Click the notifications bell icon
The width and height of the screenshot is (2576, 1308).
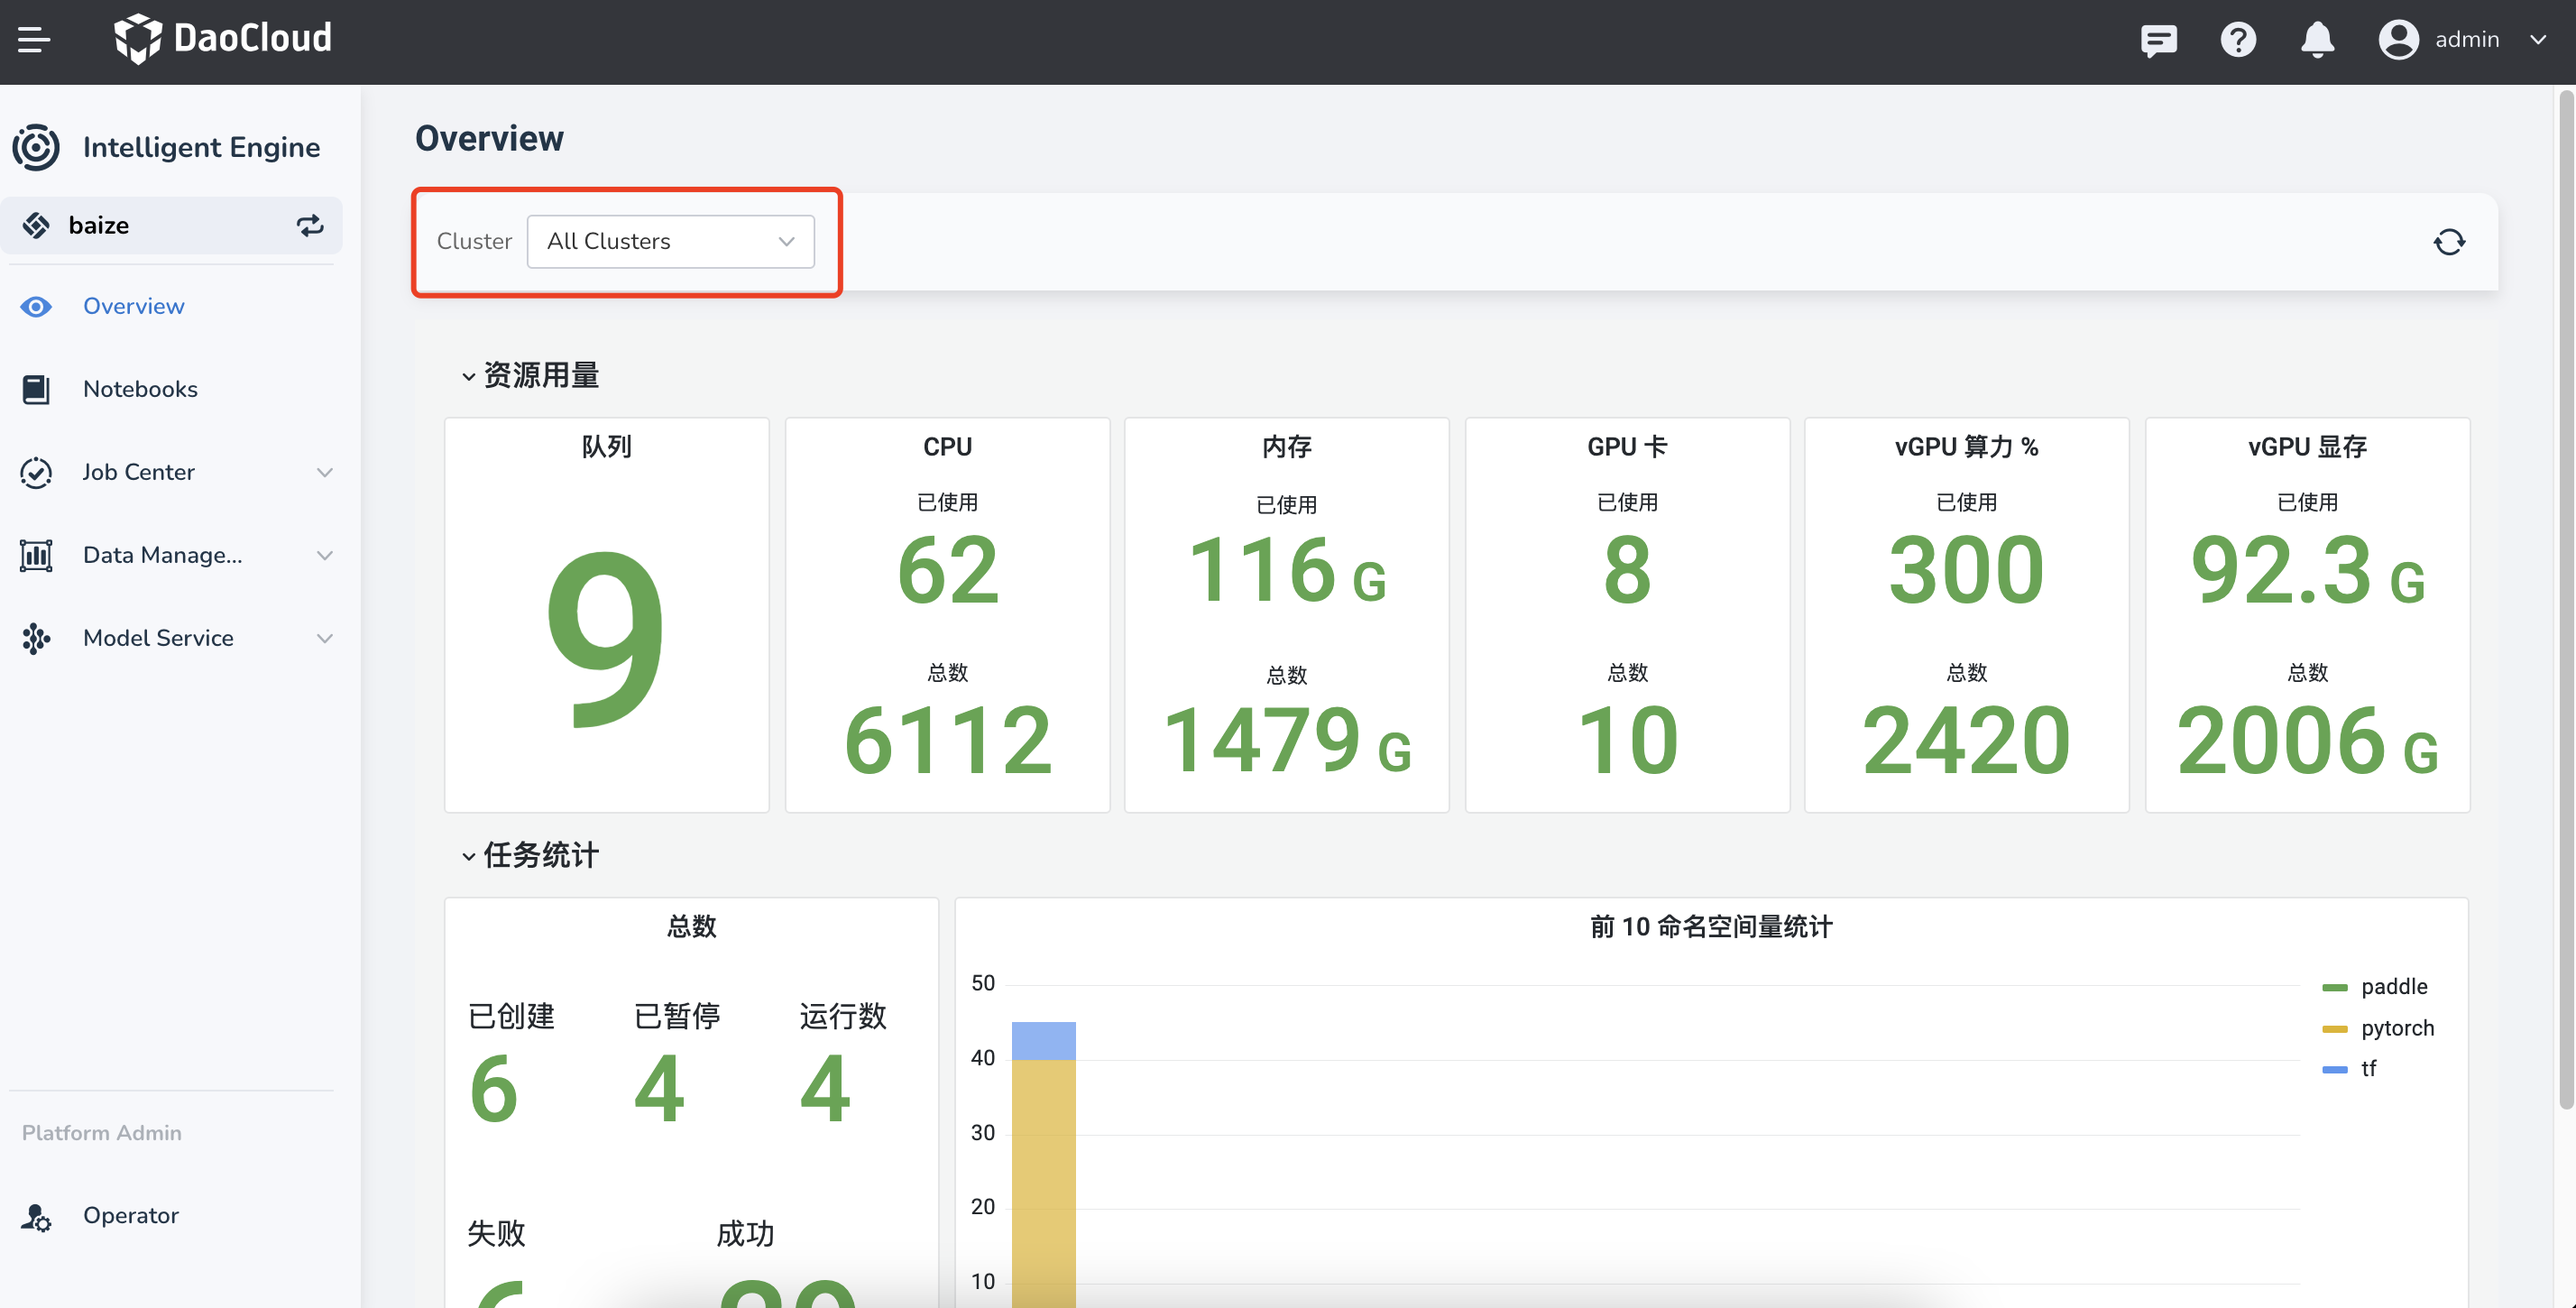coord(2317,40)
